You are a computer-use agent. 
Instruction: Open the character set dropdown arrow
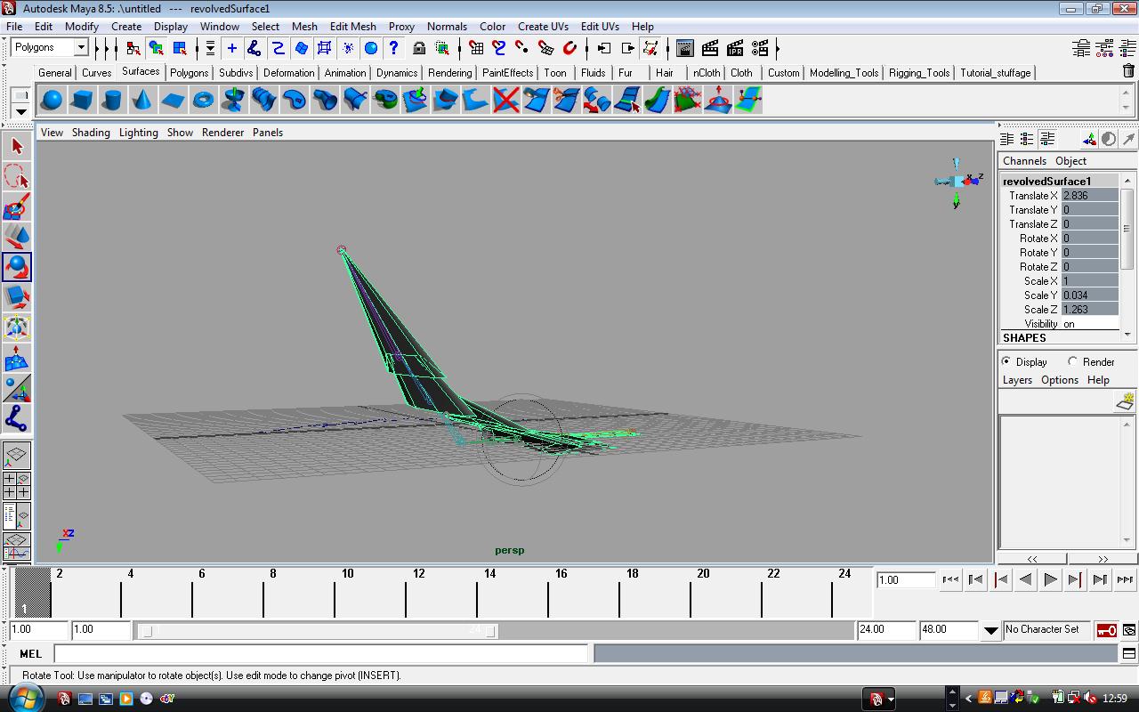tap(990, 630)
